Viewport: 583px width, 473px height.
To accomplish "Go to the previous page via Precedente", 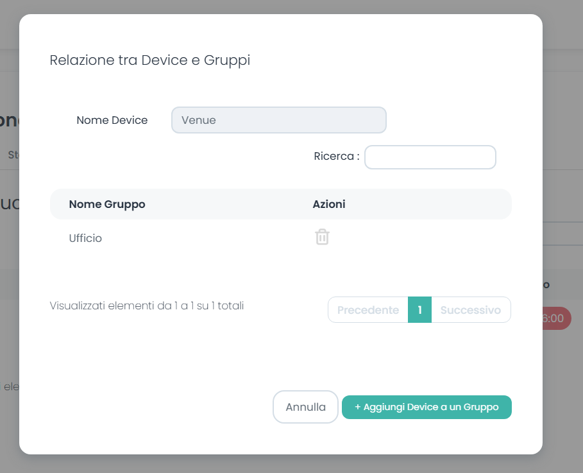I will pos(368,309).
